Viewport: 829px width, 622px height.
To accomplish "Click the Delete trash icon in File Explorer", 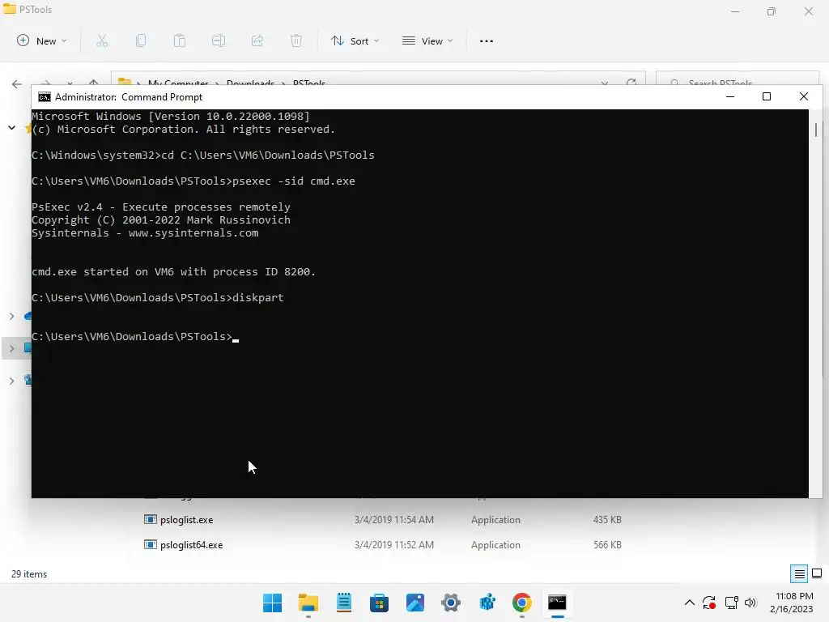I will pos(296,40).
